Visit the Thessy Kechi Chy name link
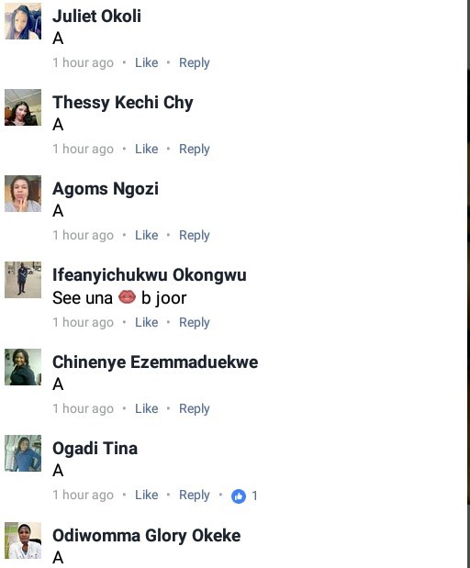This screenshot has width=470, height=568. click(x=123, y=103)
